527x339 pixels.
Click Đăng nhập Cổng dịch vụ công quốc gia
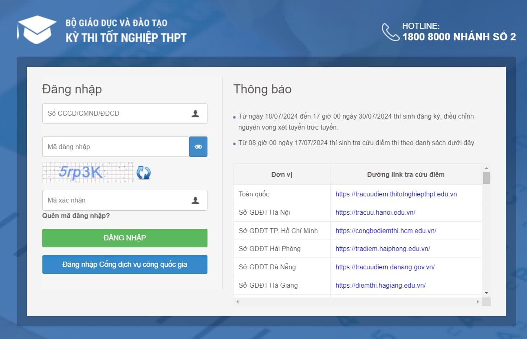[125, 264]
